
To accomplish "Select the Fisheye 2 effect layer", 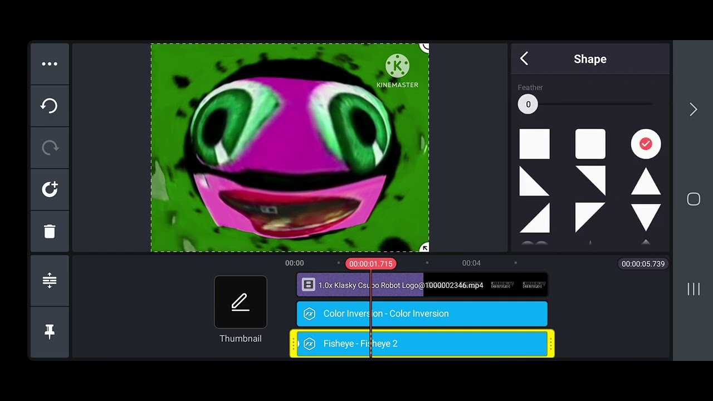I will tap(422, 344).
